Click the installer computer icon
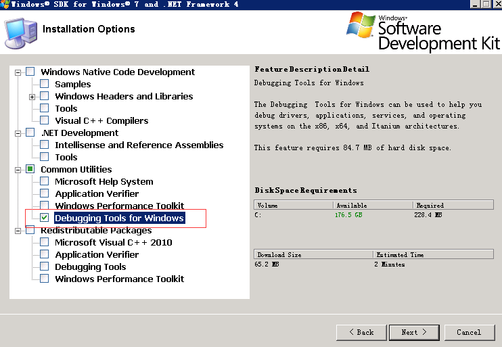 click(x=20, y=33)
